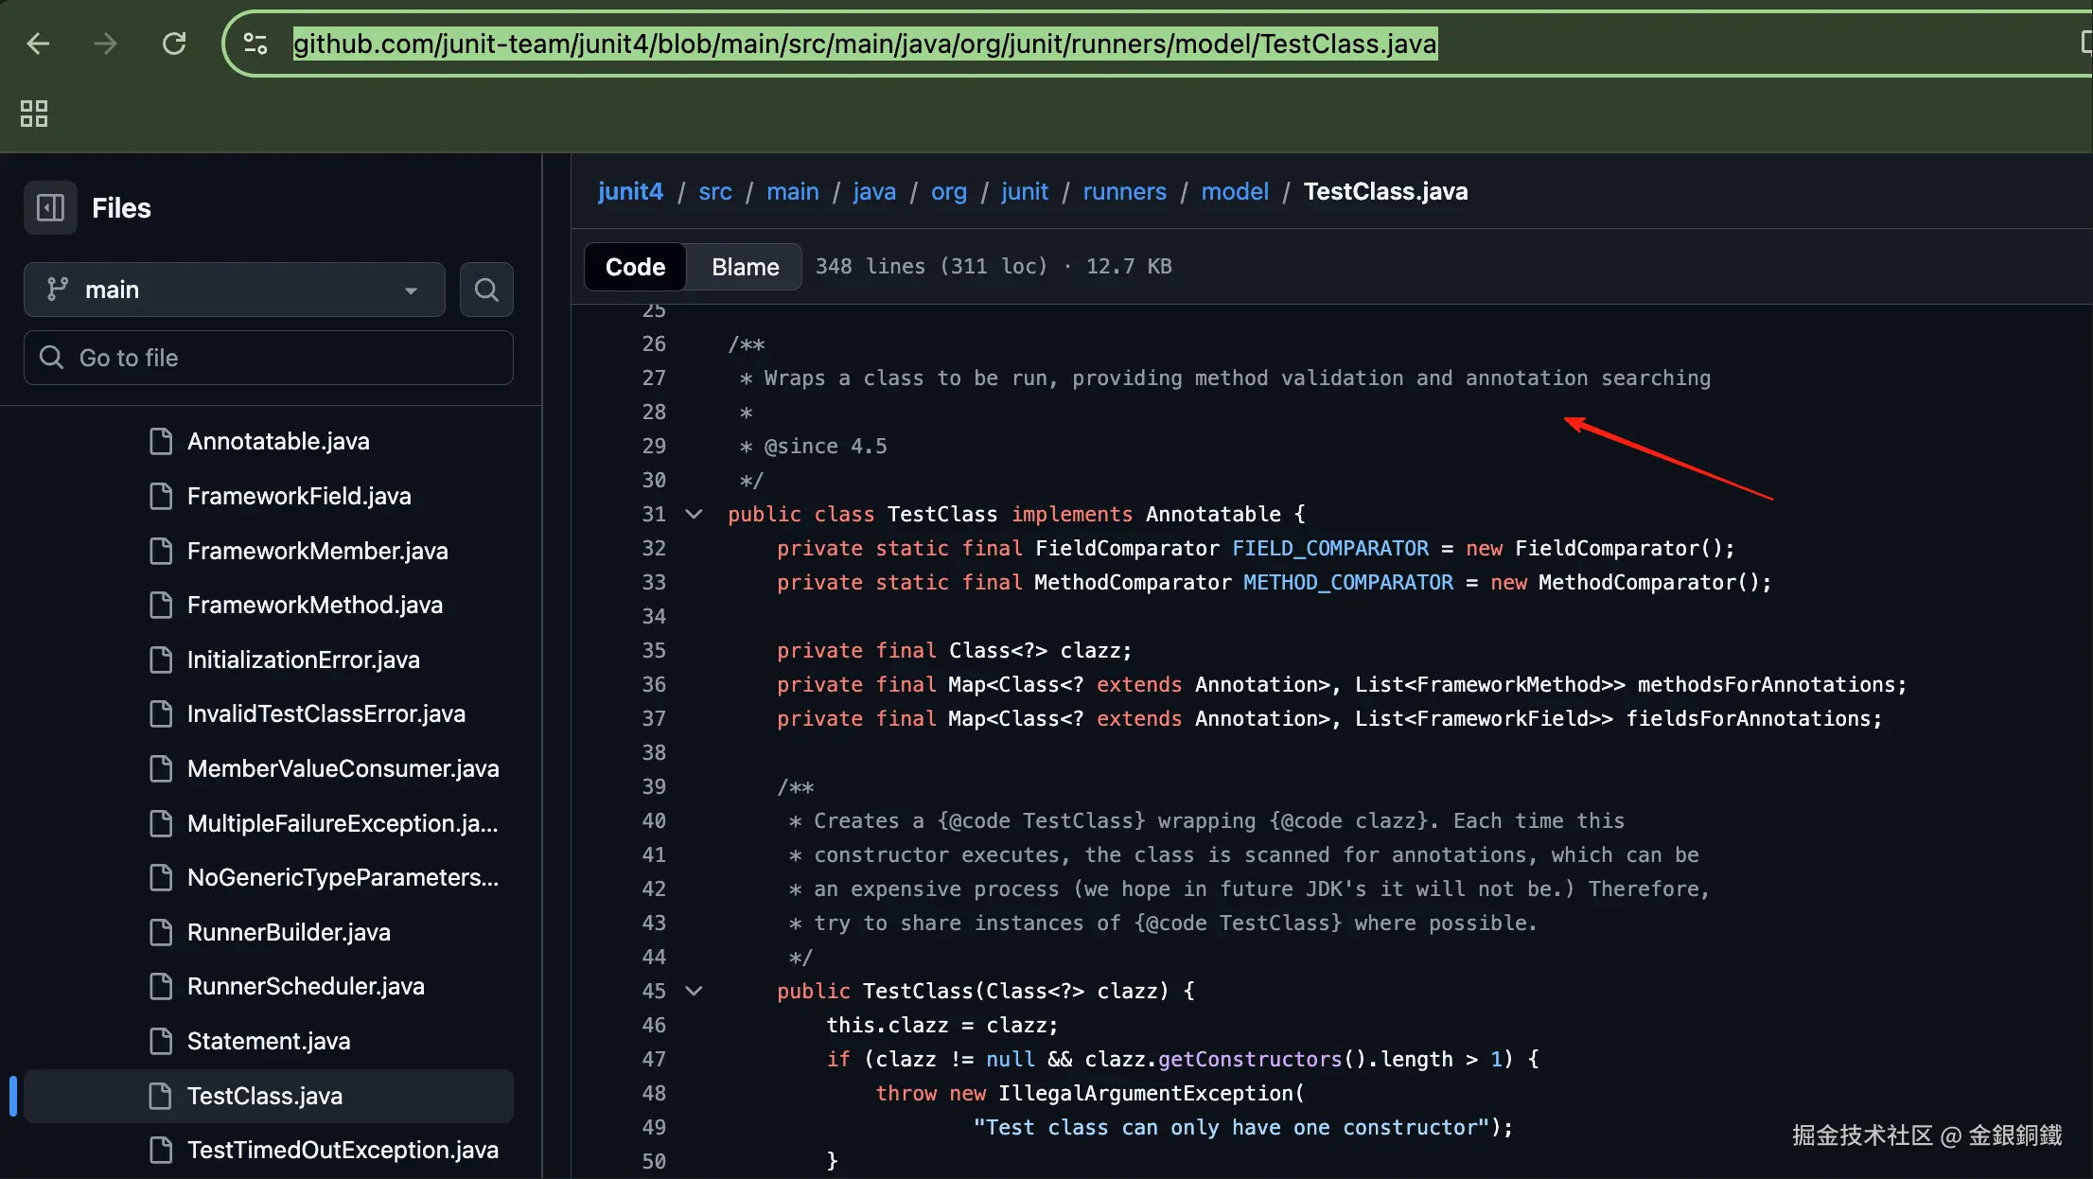Switch to the Code view tab

click(x=635, y=267)
